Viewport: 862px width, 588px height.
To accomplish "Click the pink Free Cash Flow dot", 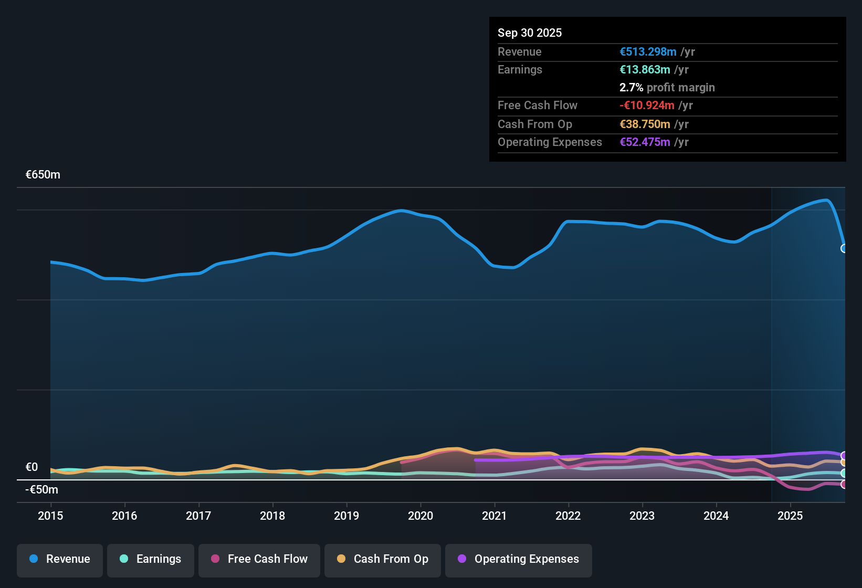I will click(215, 559).
